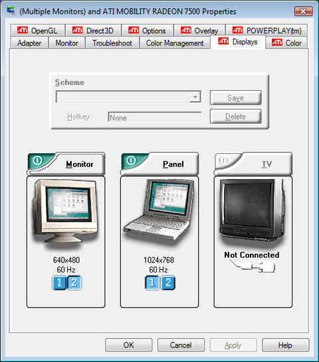Click the 60 Hz text under Panel

click(x=159, y=270)
